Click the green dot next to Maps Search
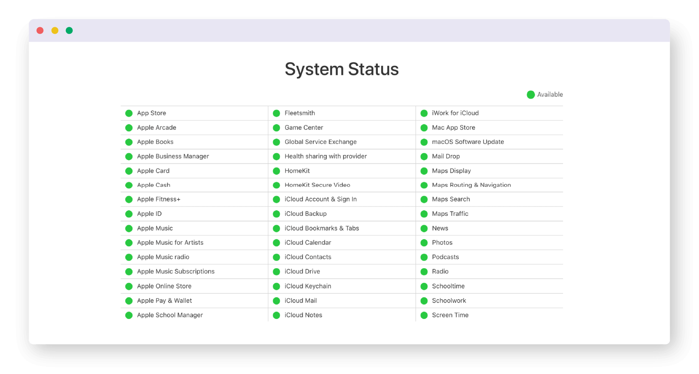The height and width of the screenshot is (374, 699). (424, 199)
